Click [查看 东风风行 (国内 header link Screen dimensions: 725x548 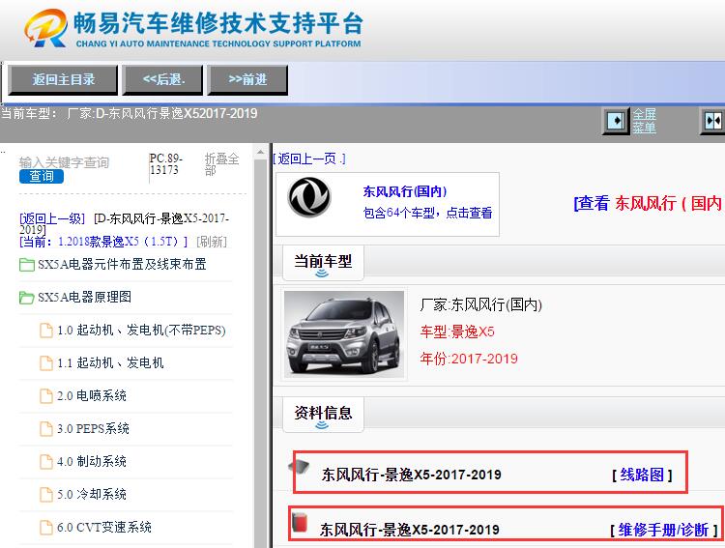649,203
